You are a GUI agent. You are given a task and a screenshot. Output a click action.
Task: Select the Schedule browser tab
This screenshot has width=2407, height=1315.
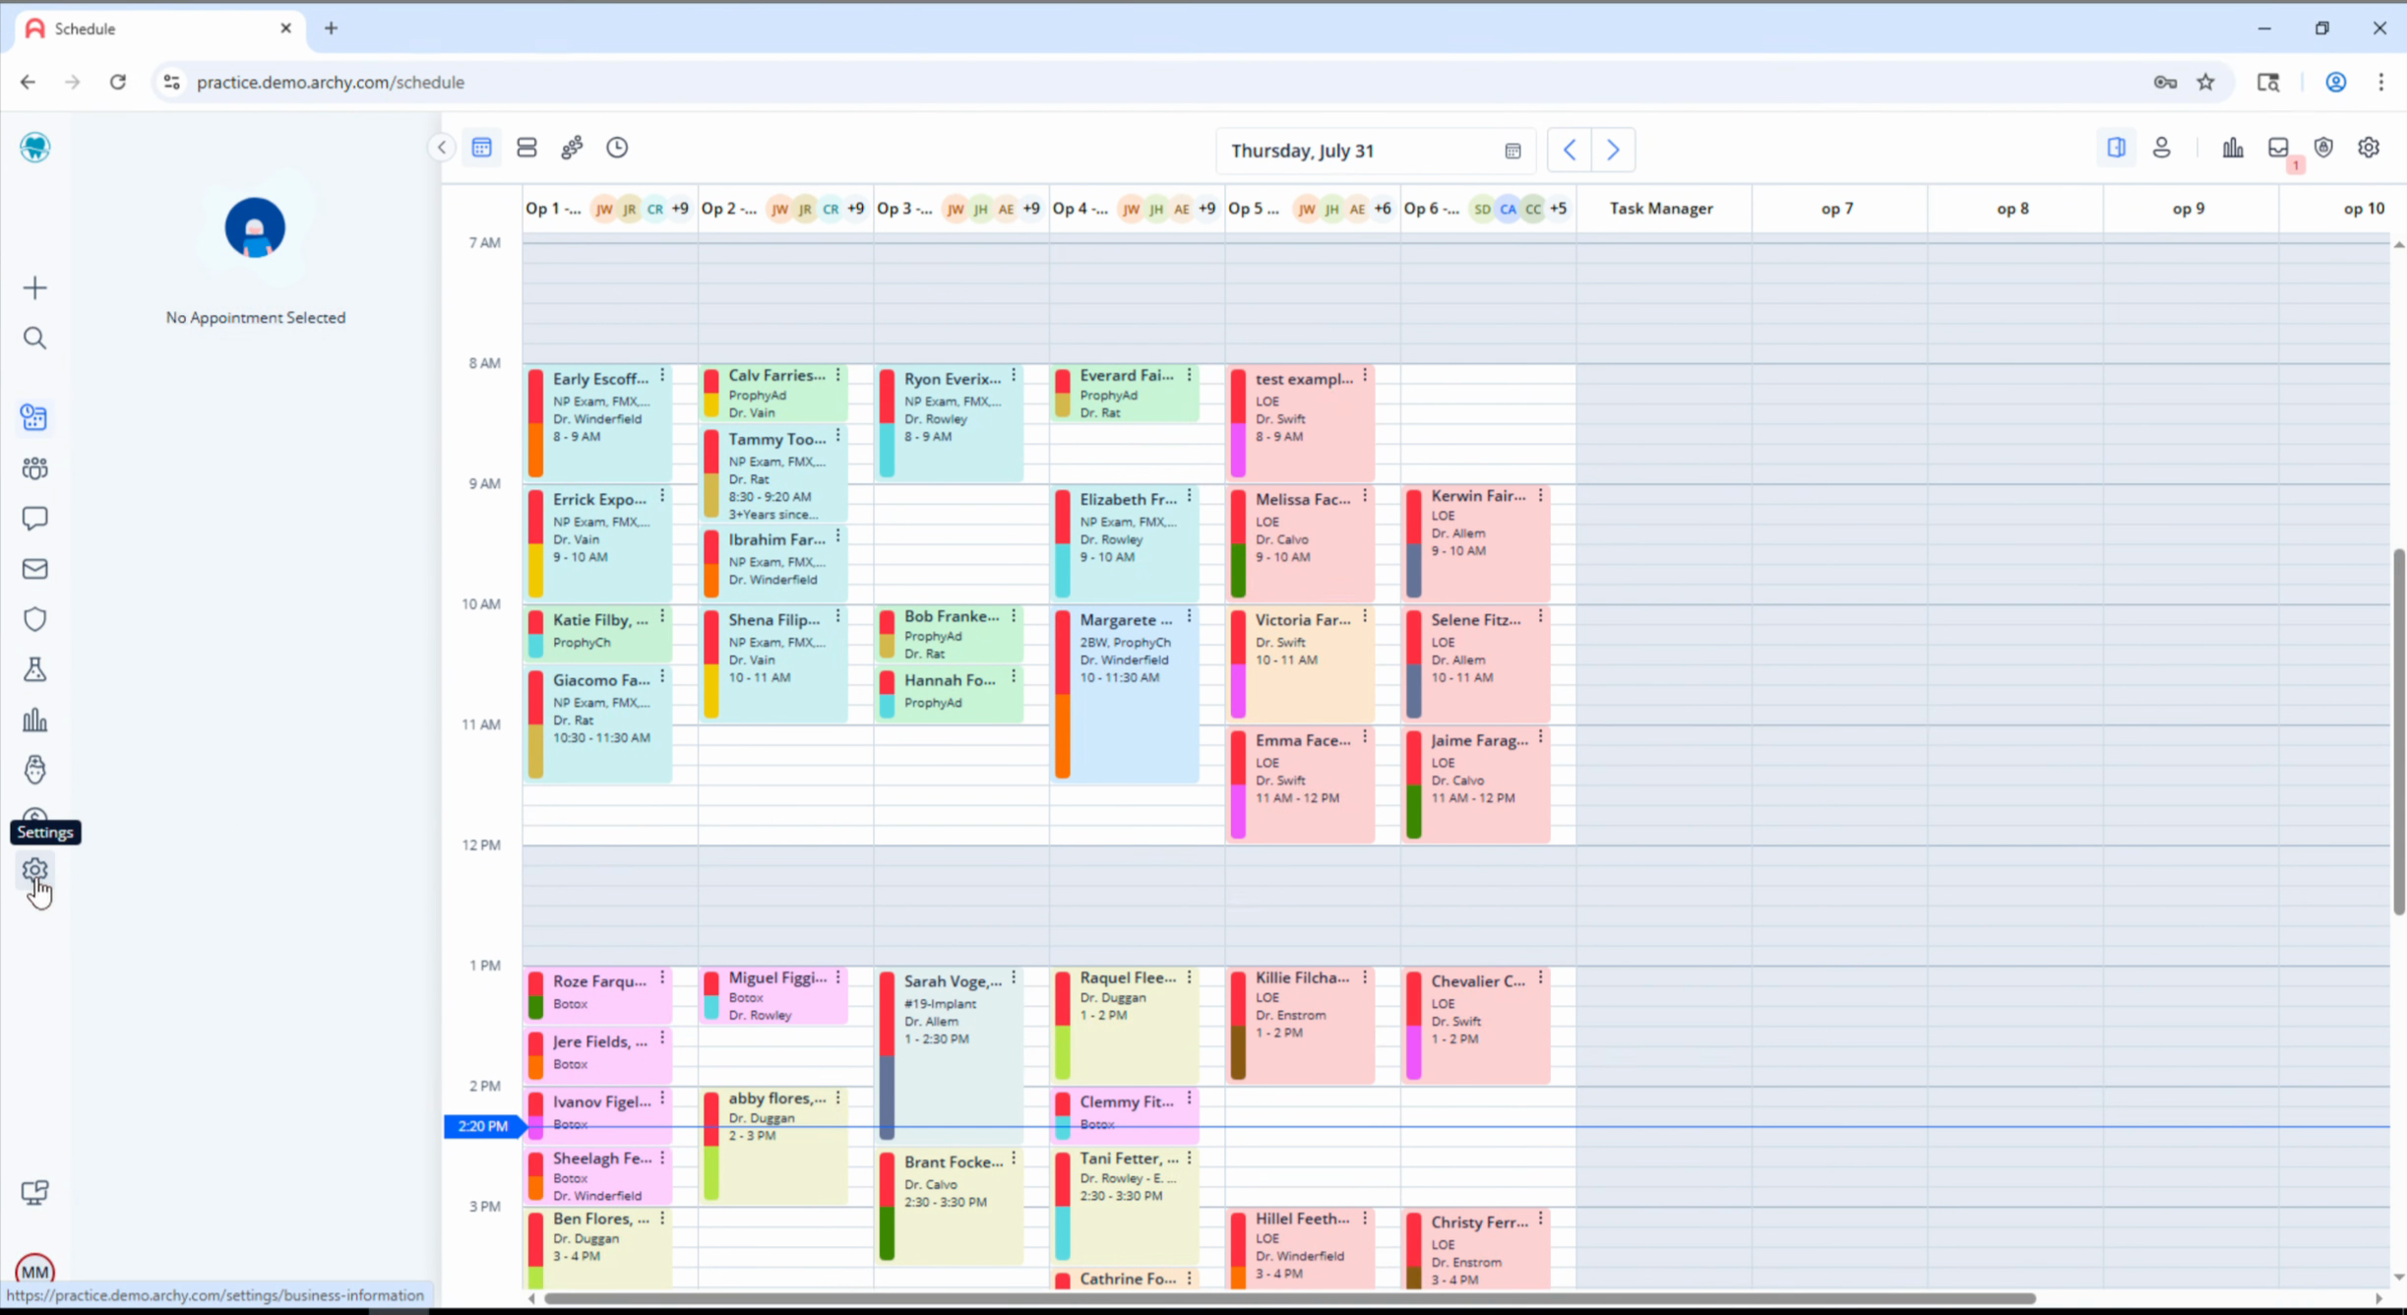[x=160, y=29]
